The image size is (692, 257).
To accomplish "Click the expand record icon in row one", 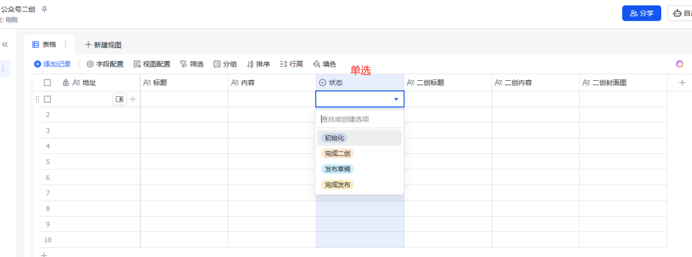I will click(x=119, y=99).
